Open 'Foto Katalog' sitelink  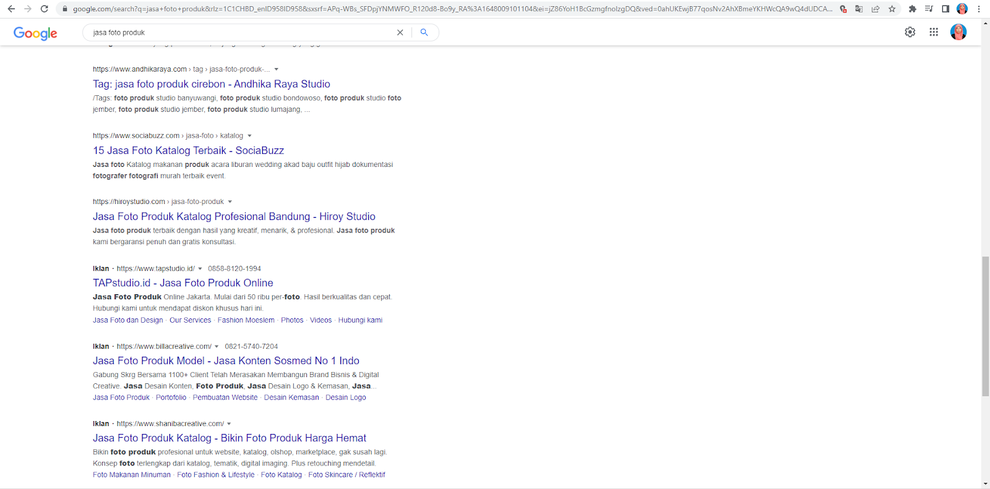(x=282, y=475)
